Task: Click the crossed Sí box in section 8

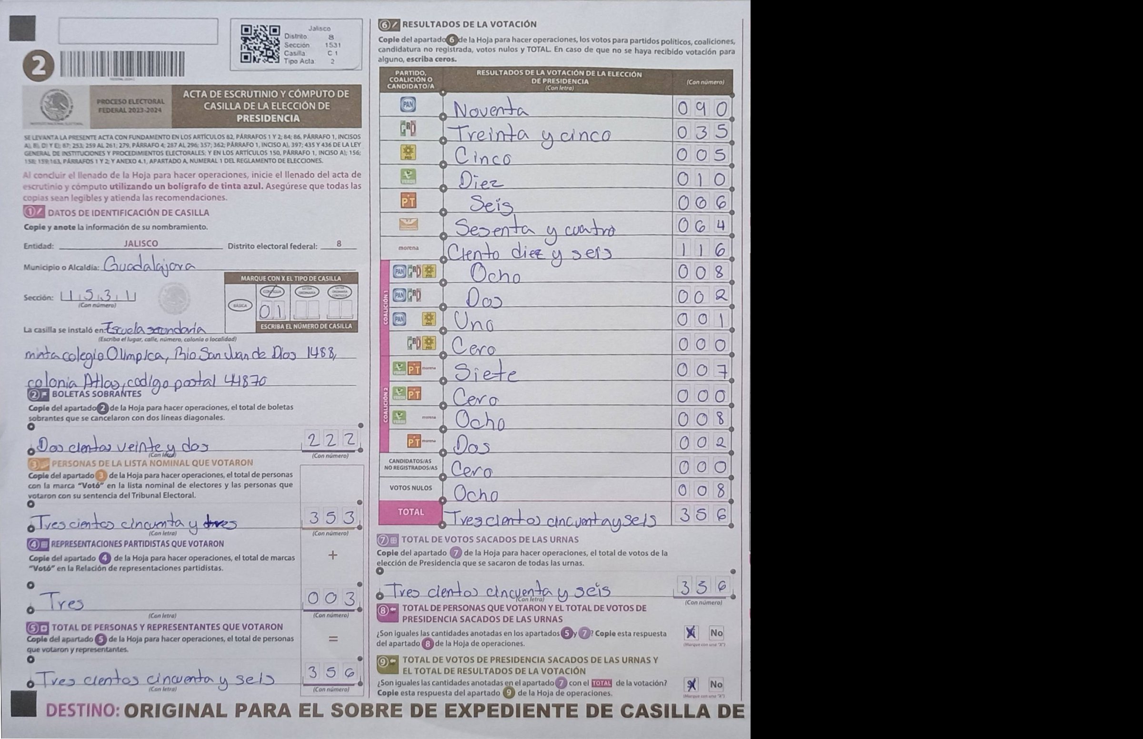Action: [x=691, y=633]
